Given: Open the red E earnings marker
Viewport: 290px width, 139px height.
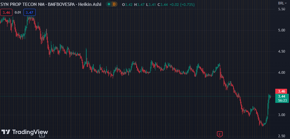Looking at the screenshot, I should (x=220, y=134).
